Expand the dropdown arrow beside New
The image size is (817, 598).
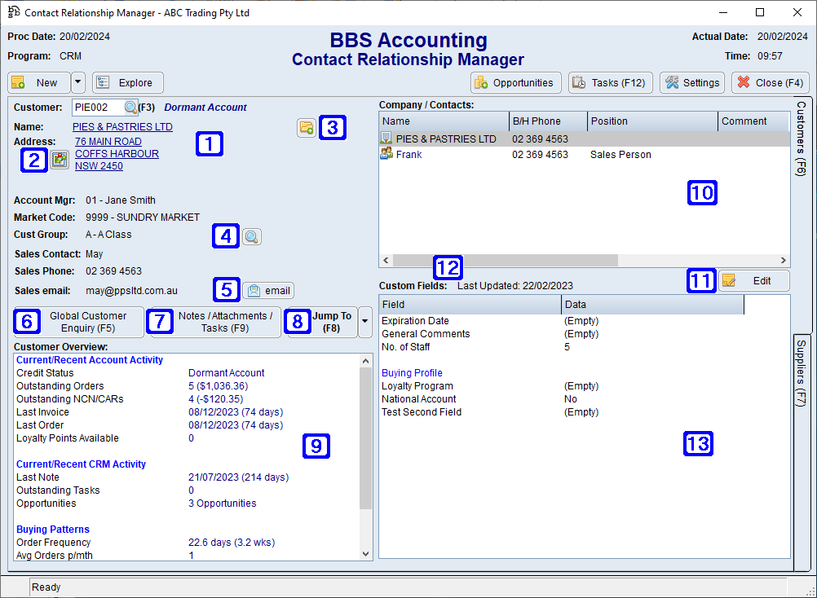(78, 82)
